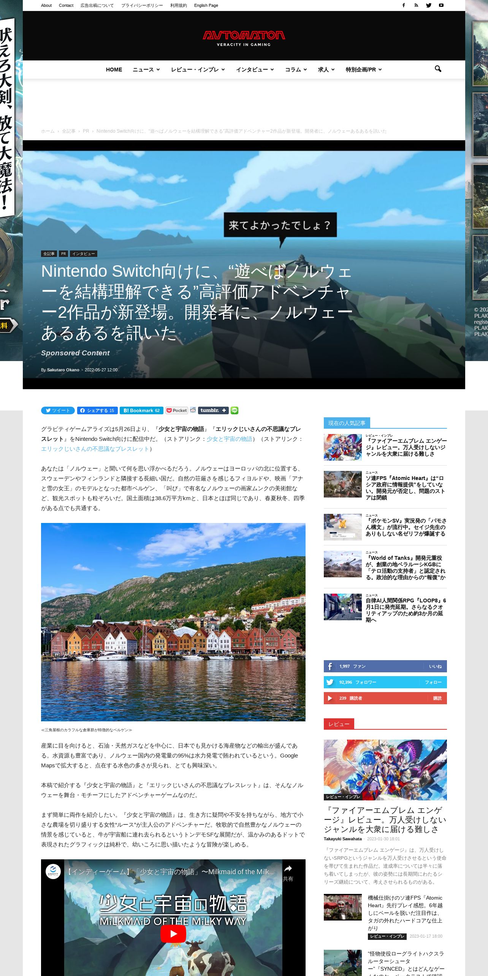Screen dimensions: 488x976
Task: Open 少女と宇宙の物語 store link
Action: 229,439
